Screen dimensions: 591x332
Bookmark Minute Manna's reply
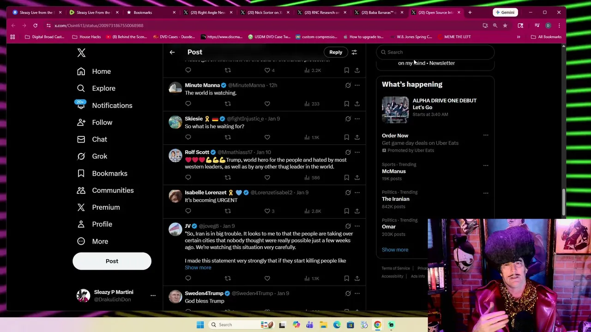pos(346,104)
